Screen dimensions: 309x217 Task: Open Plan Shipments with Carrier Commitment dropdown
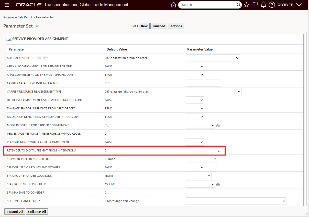(195, 142)
